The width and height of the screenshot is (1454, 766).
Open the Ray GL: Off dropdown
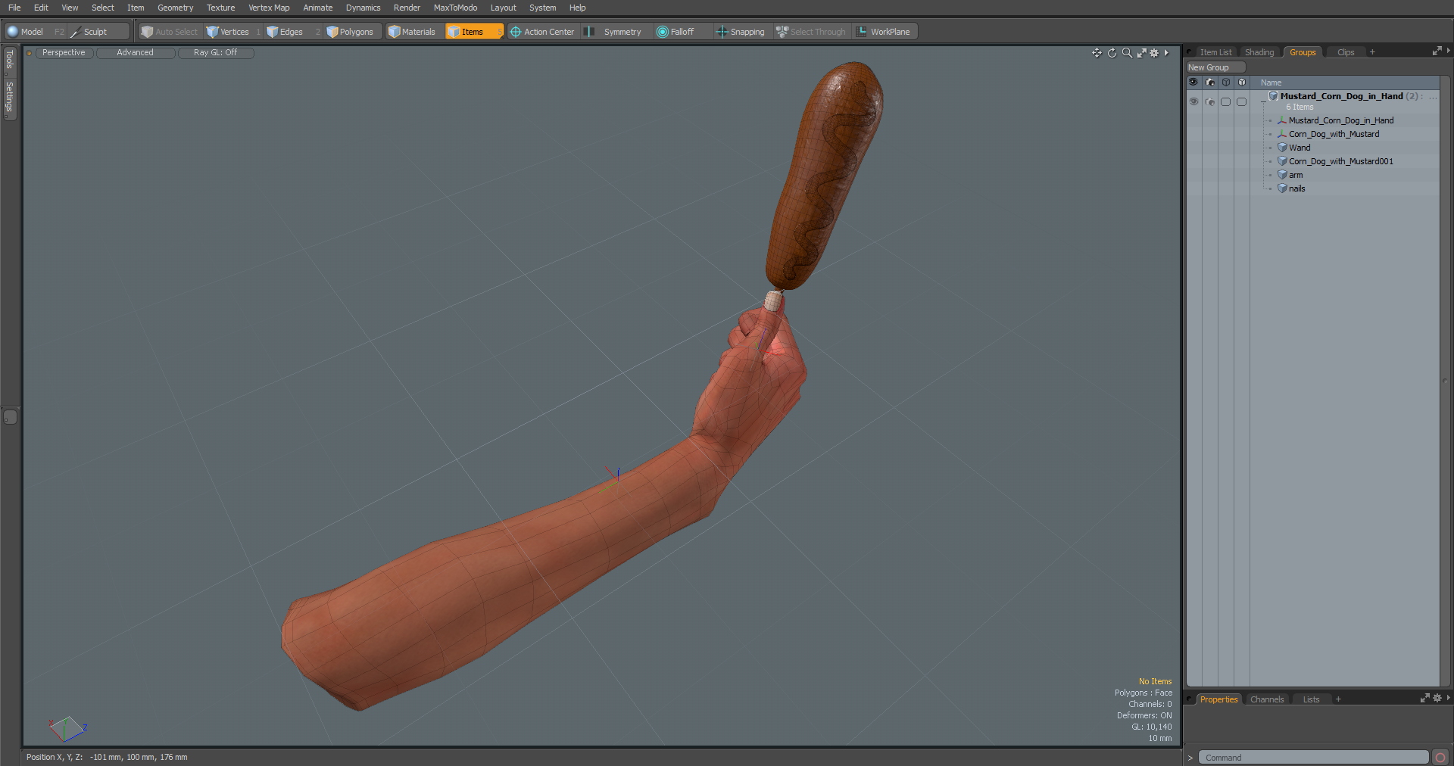(215, 53)
